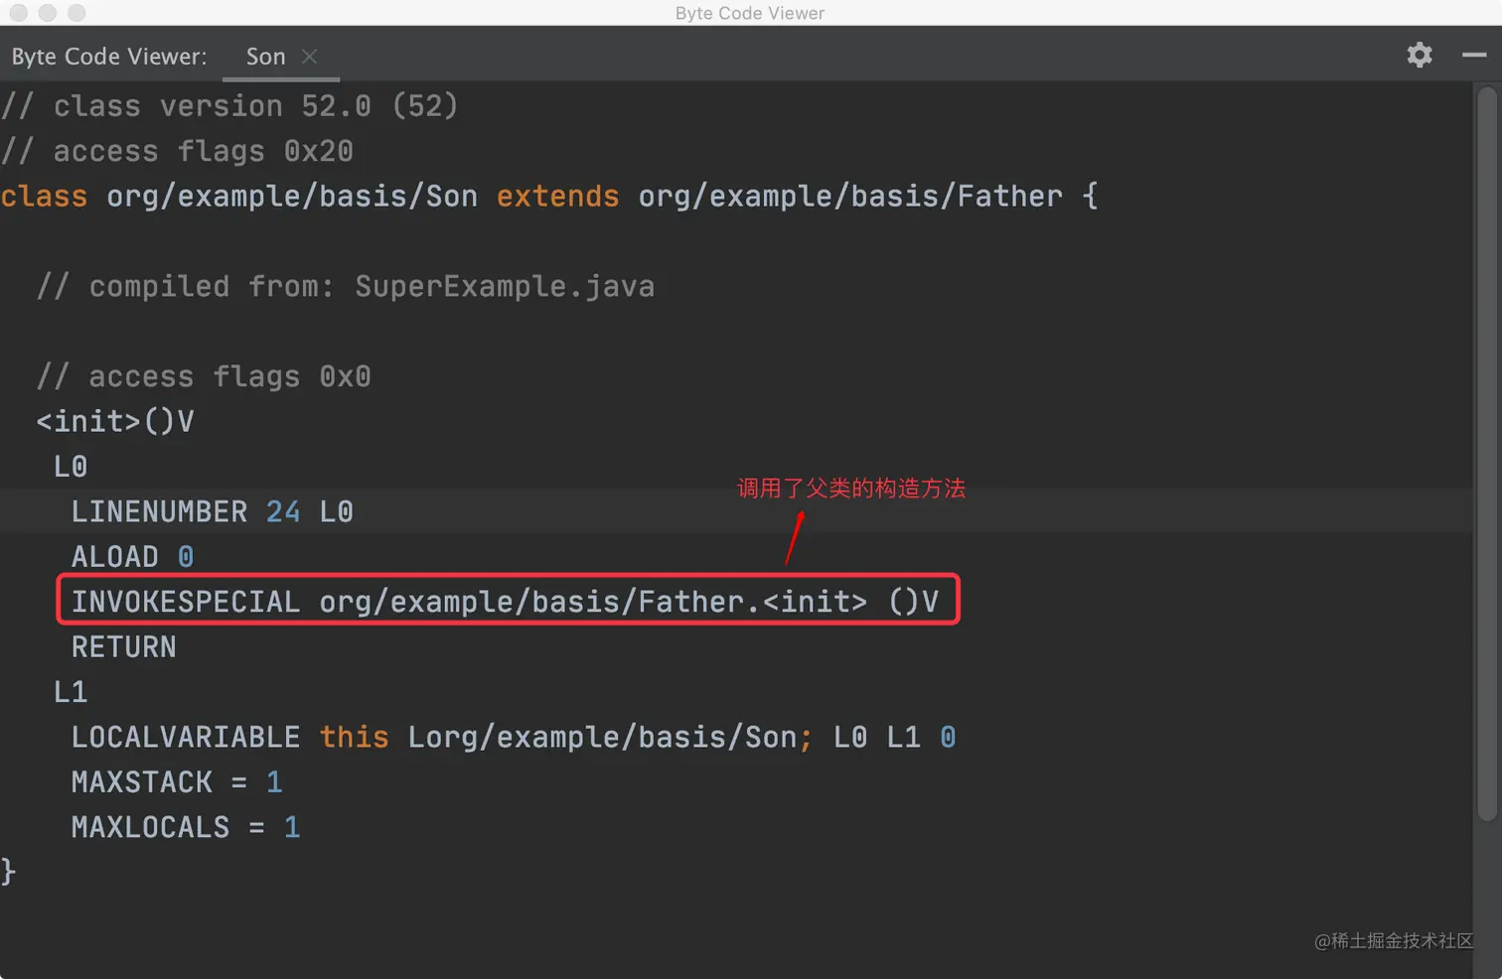Click the 'LOCALVARIABLE this' line
Image resolution: width=1502 pixels, height=979 pixels.
point(514,738)
